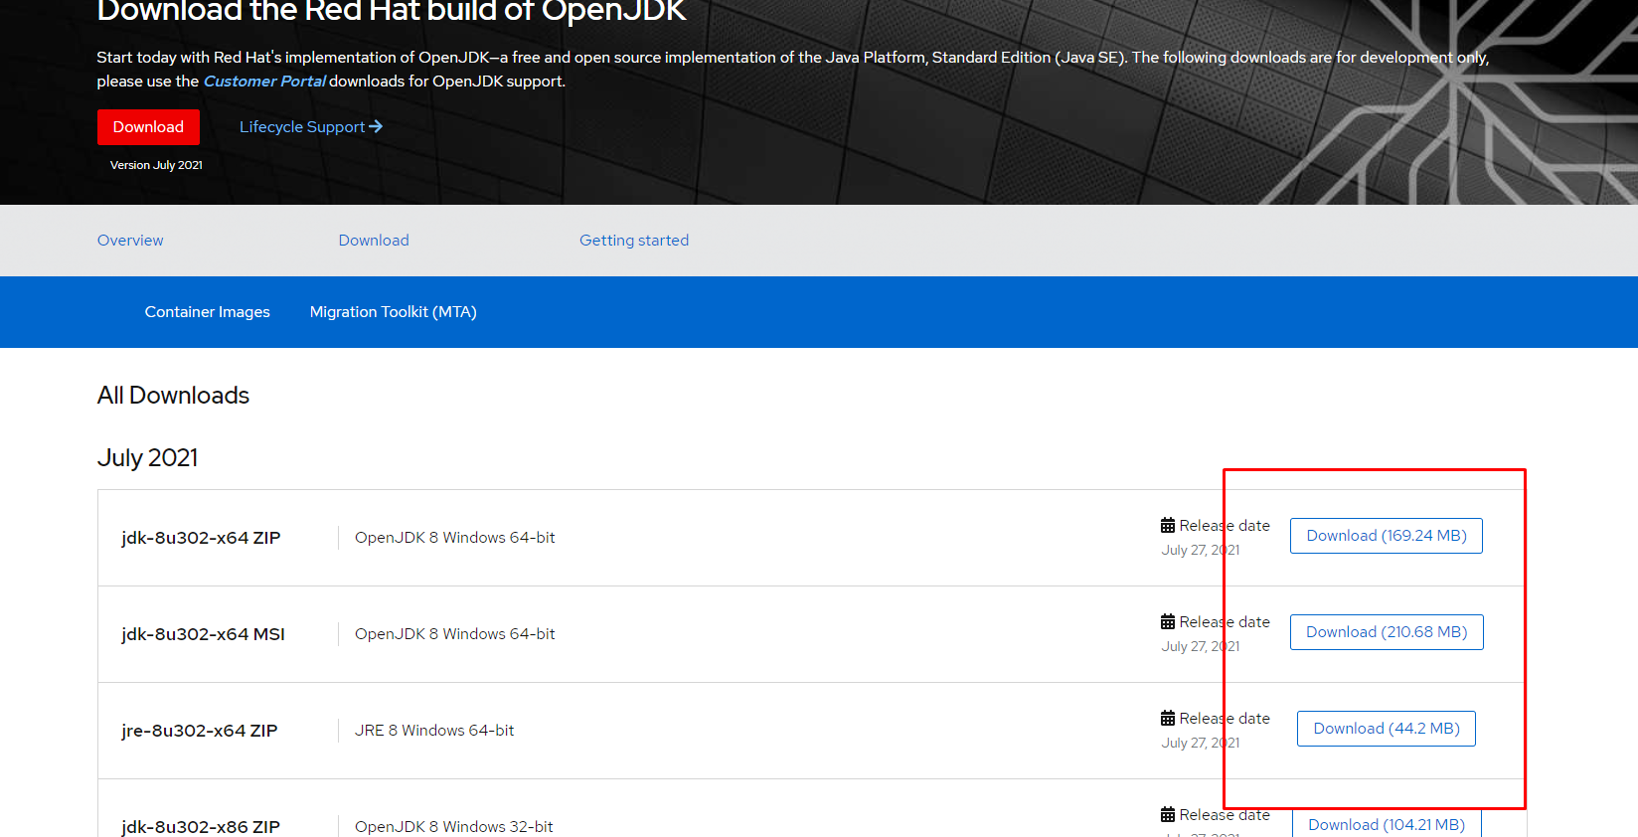Download jdk-8u302-x86 ZIP (104.21 MB)
The image size is (1638, 837).
1387,824
